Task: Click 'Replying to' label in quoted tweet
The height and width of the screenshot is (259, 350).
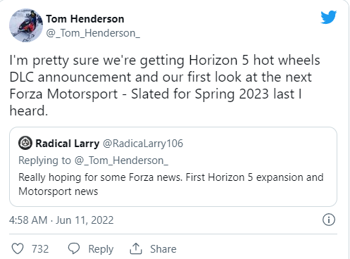Action: (44, 160)
